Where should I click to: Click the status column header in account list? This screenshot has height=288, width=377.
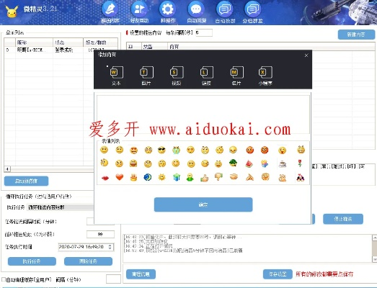pos(68,42)
